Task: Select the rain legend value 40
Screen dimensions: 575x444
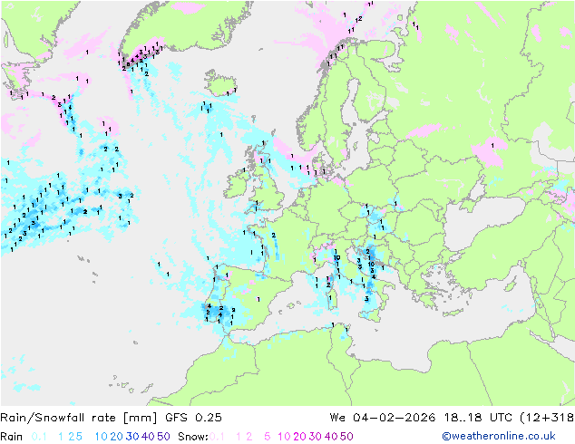Action: click(148, 437)
